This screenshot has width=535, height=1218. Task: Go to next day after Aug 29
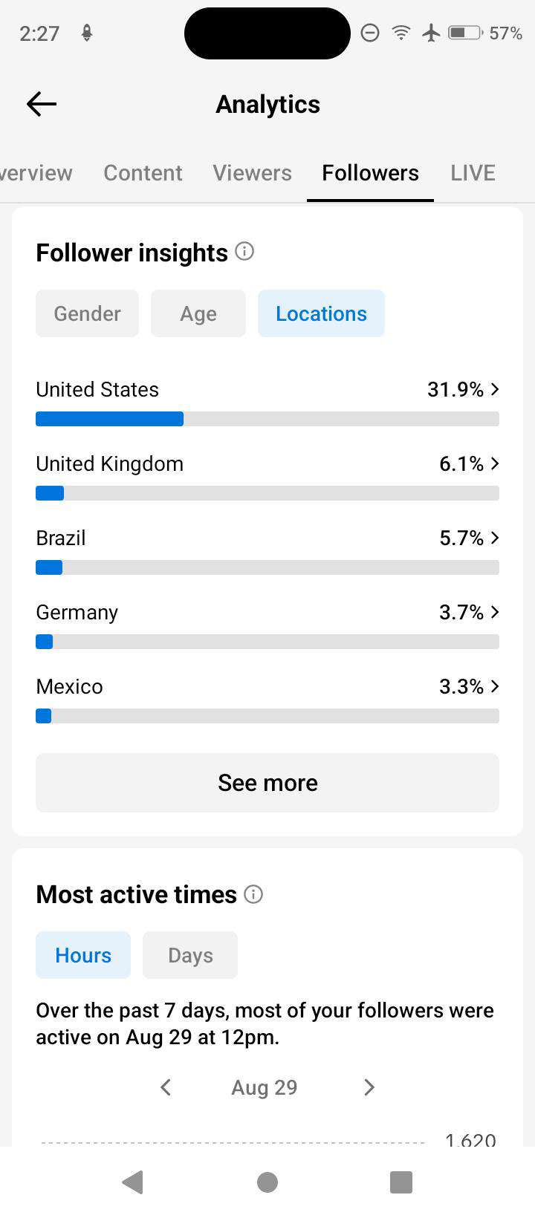(x=369, y=1087)
